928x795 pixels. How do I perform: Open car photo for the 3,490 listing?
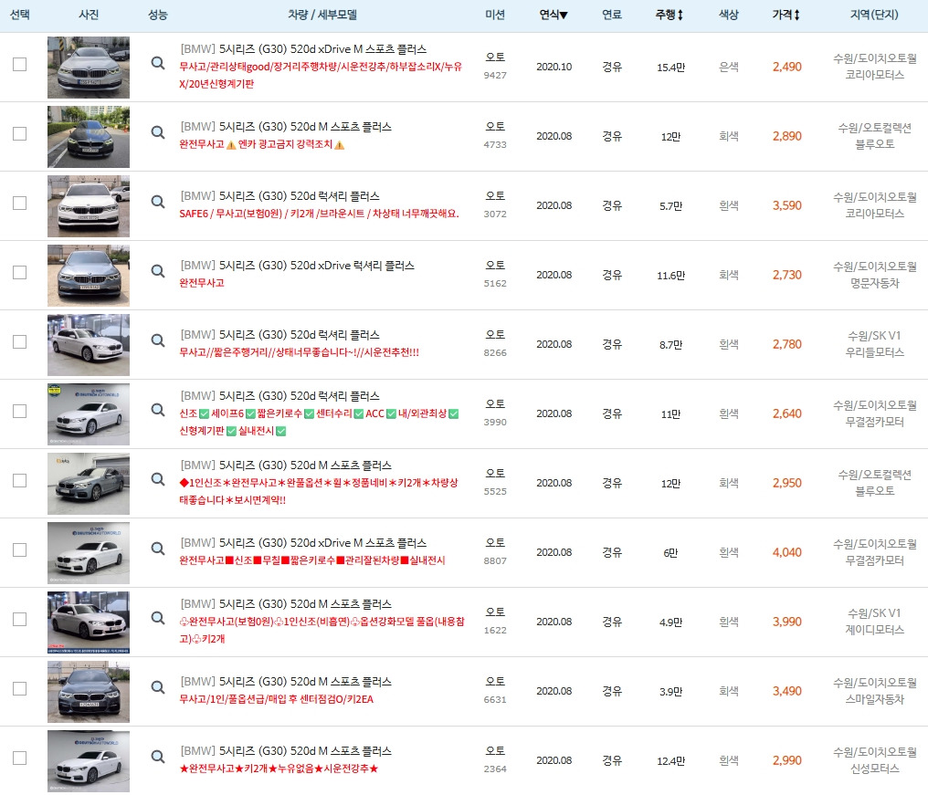(x=89, y=692)
